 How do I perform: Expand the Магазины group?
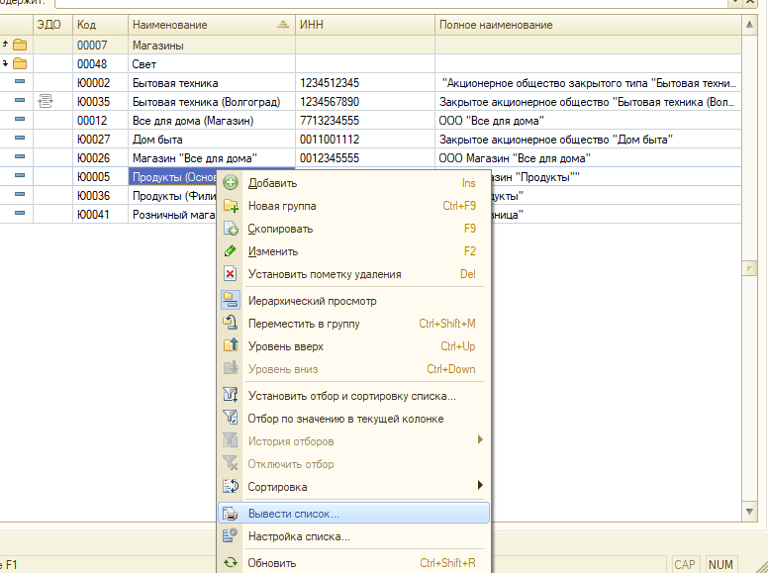tap(5, 45)
